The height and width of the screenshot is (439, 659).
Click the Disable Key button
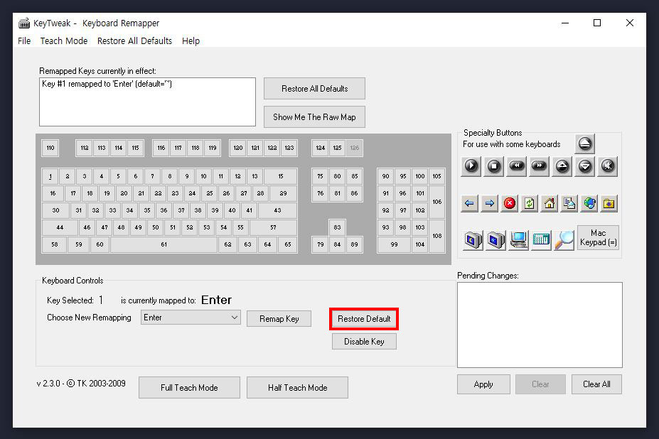pyautogui.click(x=364, y=342)
